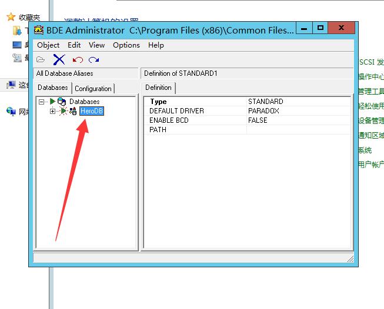Maximize the BDE Administrator window

[x=320, y=28]
